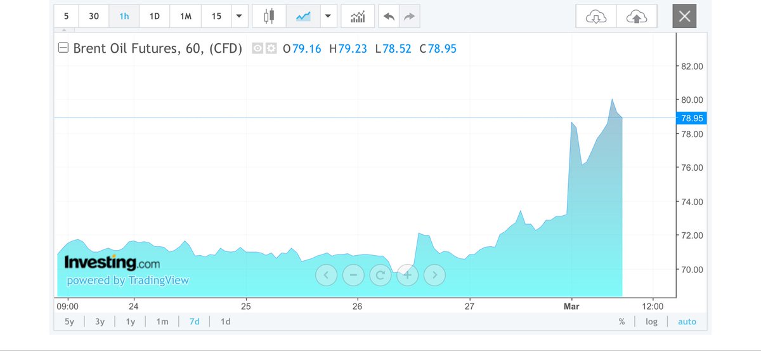Collapse the Brent Oil Futures legend
This screenshot has height=351, width=761.
click(63, 48)
